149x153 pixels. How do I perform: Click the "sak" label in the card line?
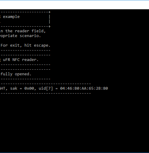[x=14, y=88]
